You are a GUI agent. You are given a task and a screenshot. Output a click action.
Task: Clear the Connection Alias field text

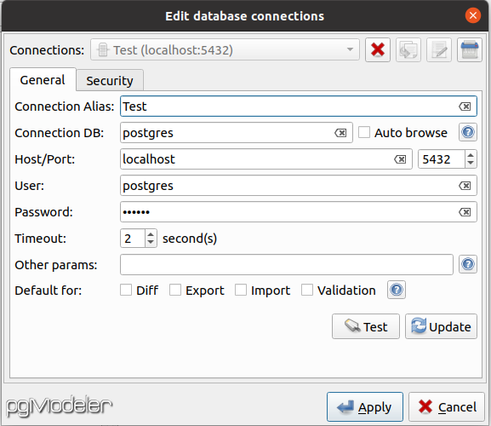point(465,106)
